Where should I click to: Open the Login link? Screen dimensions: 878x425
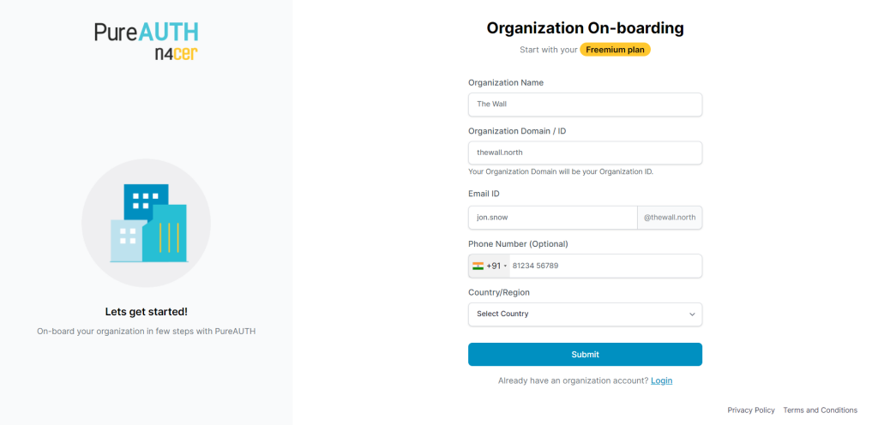coord(661,380)
